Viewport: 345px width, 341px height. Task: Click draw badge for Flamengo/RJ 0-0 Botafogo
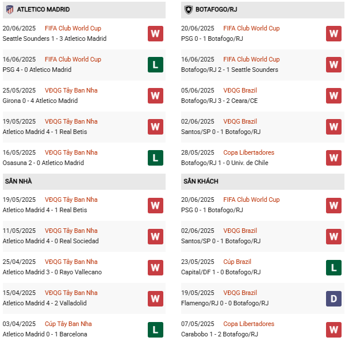click(334, 298)
